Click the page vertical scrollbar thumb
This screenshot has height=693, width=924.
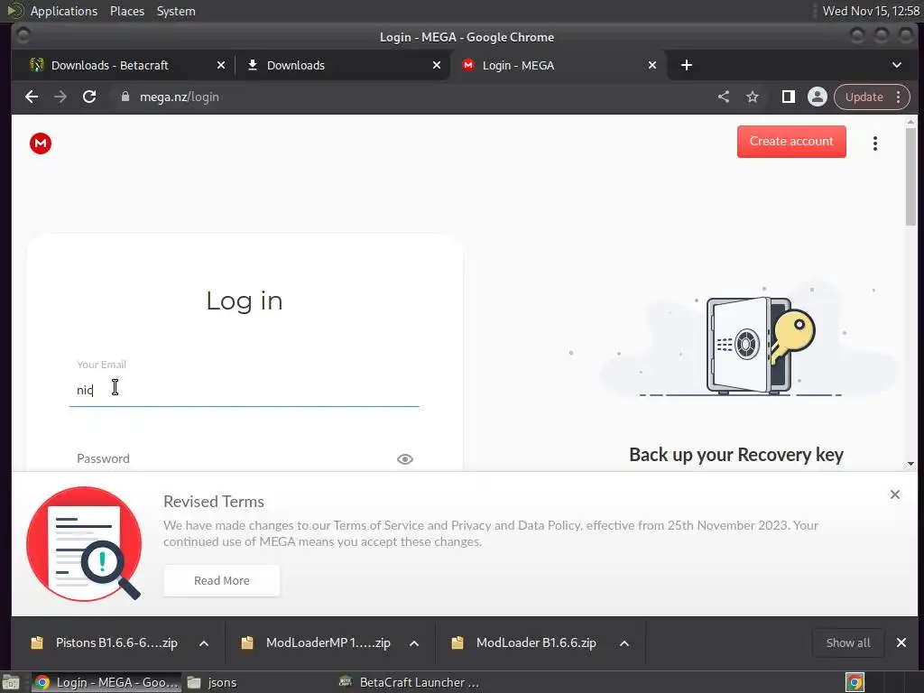click(x=911, y=177)
